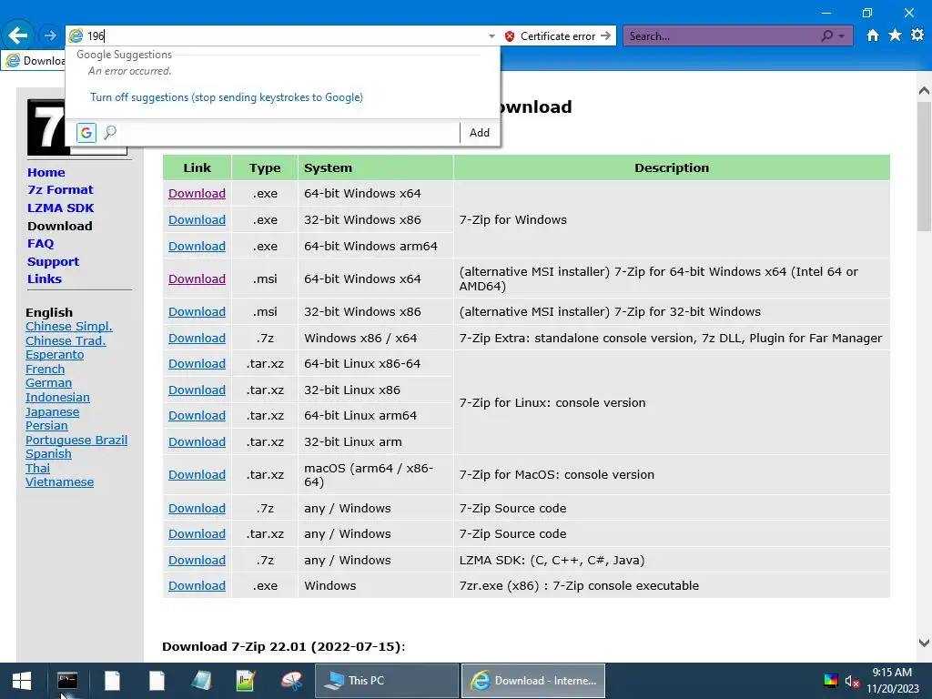This screenshot has width=932, height=699.
Task: Click the browser Forward arrow button
Action: tap(50, 35)
